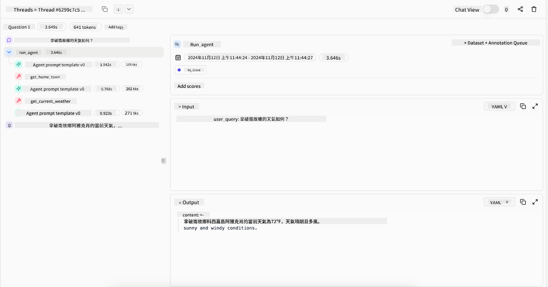
Task: Collapse the run_agent tree node
Action: coord(9,52)
